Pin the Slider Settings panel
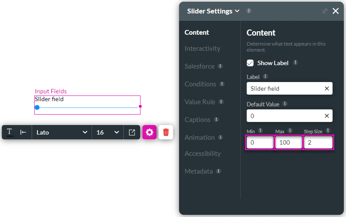Viewport: 346px width, 217px height. coord(324,11)
